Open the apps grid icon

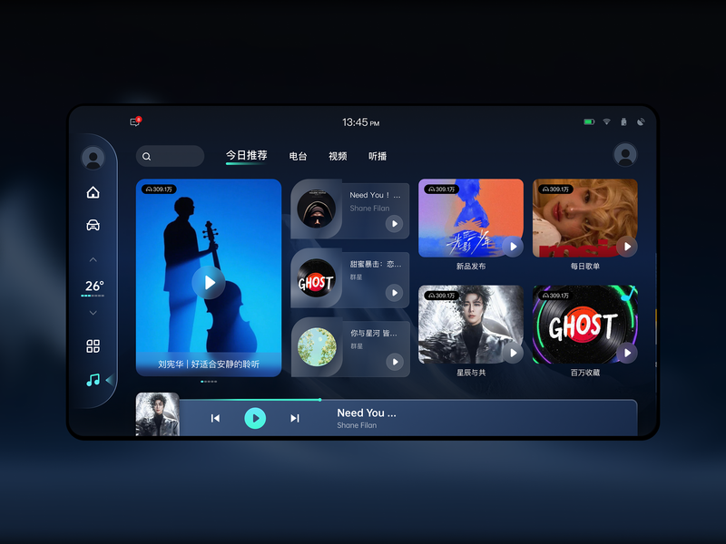click(x=93, y=346)
